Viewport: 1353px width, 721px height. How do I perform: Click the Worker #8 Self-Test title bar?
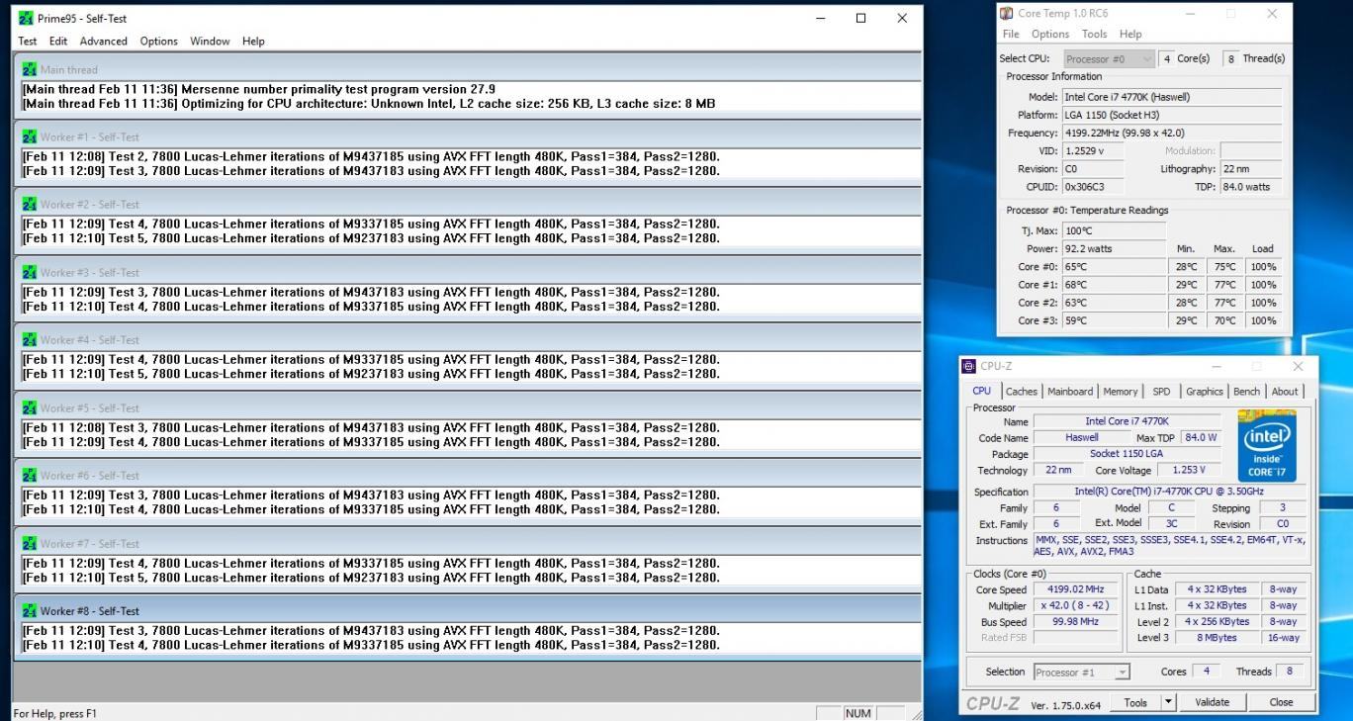pyautogui.click(x=467, y=611)
